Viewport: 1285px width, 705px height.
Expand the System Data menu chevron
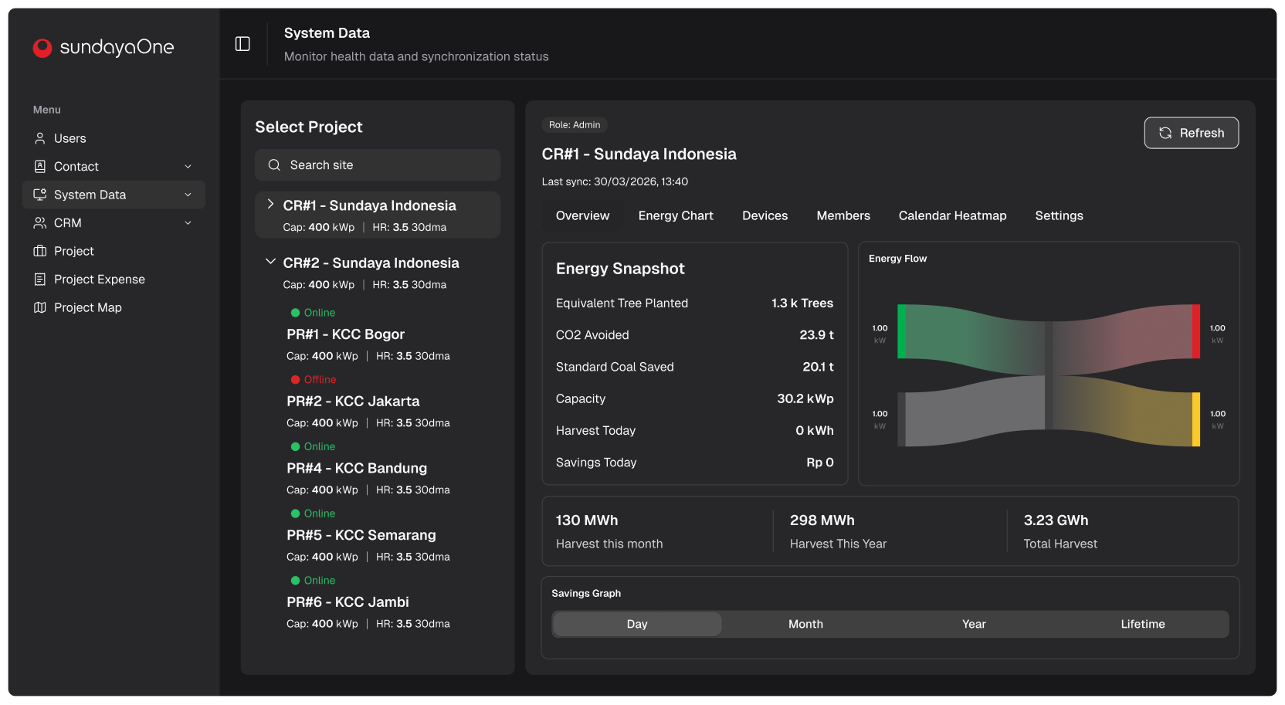pyautogui.click(x=188, y=195)
